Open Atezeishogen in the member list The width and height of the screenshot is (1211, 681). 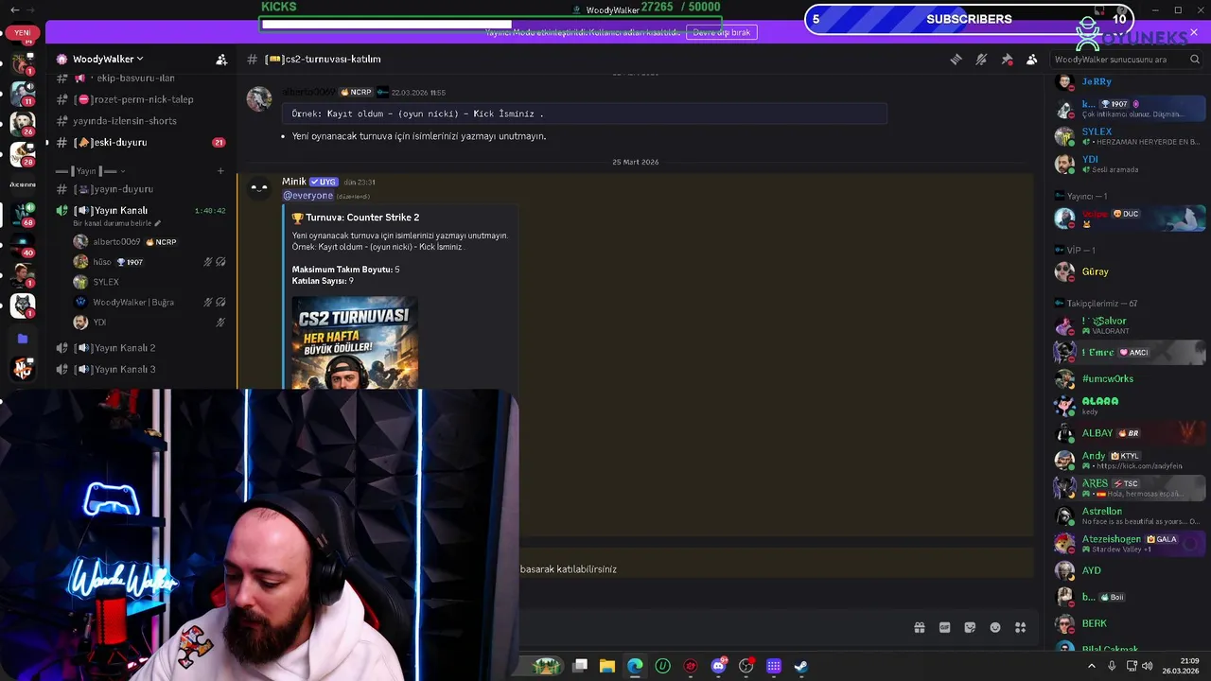(x=1129, y=543)
